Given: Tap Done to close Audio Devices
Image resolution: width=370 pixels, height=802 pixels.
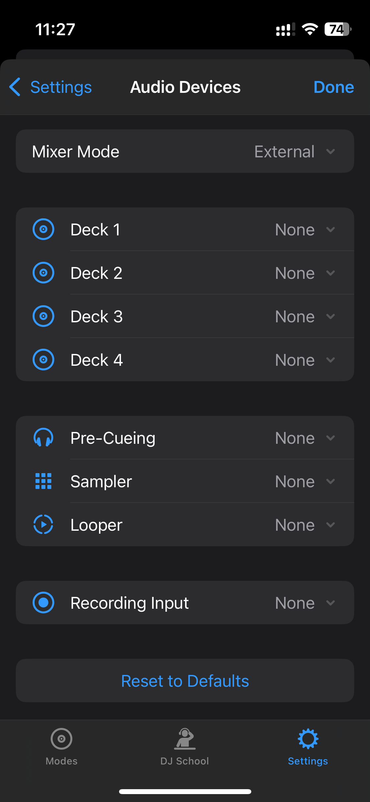Looking at the screenshot, I should pyautogui.click(x=334, y=87).
